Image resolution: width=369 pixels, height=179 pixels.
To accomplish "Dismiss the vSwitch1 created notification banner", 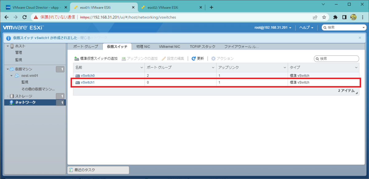I will click(360, 38).
